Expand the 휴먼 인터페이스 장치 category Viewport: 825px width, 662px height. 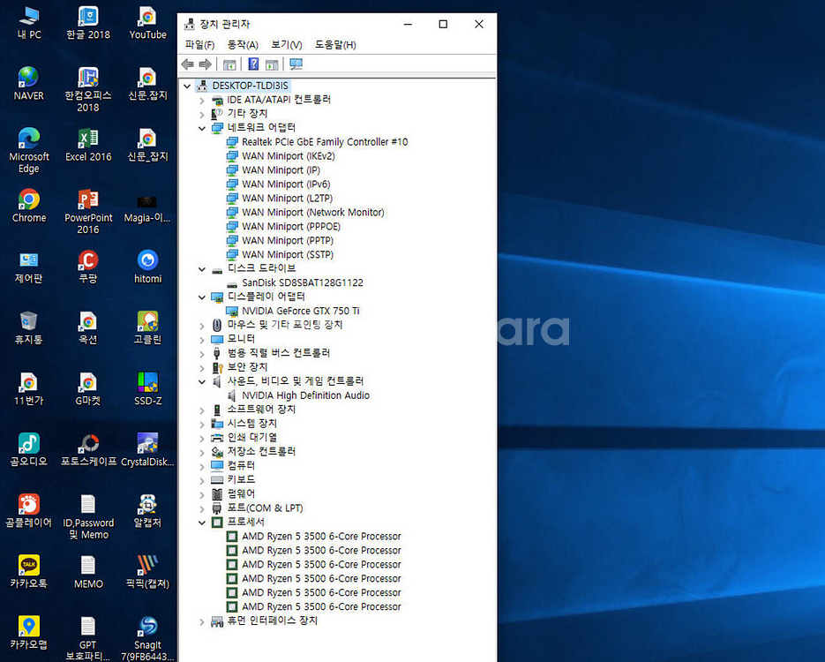(x=201, y=621)
